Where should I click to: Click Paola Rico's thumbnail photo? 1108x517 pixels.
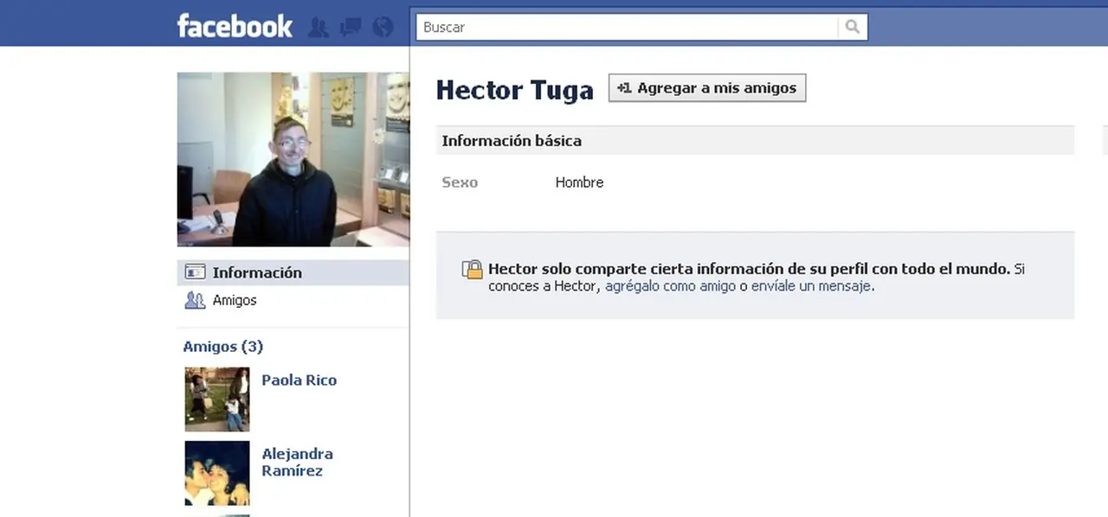(217, 399)
